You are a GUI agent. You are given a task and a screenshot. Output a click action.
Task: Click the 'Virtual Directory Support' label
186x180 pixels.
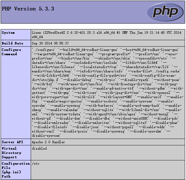[x=11, y=153]
